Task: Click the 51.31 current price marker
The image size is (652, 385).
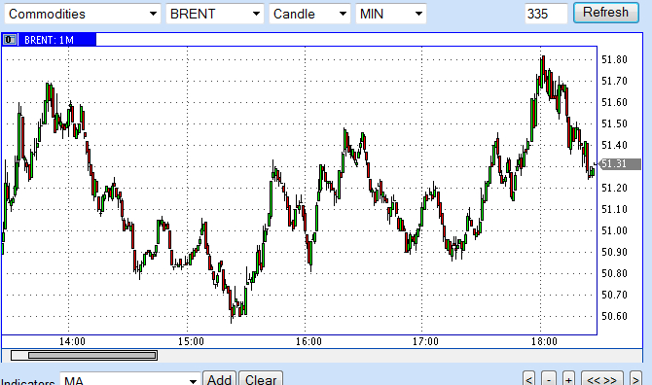Action: [619, 163]
